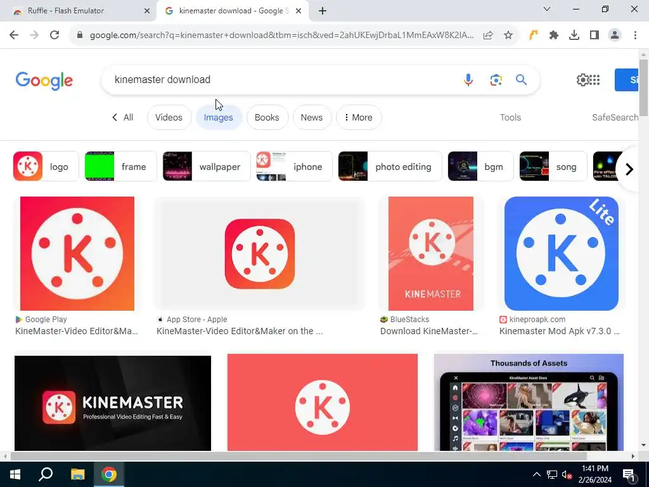Filter by the bgm chip

pos(480,167)
